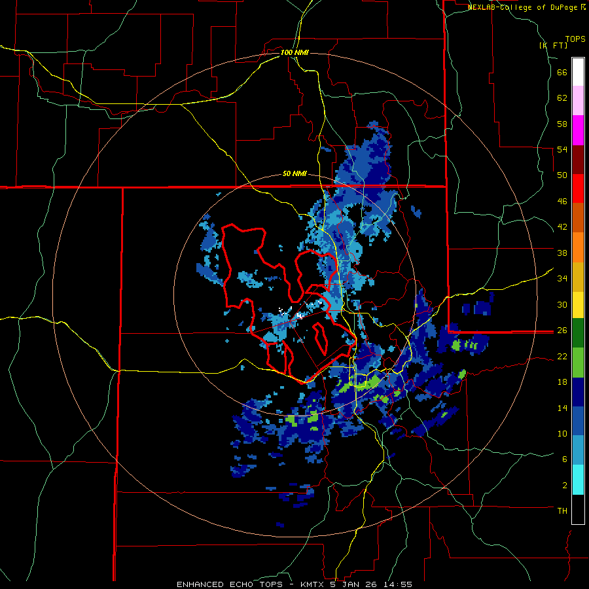
Task: Click the legend value '54'
Action: 562,149
